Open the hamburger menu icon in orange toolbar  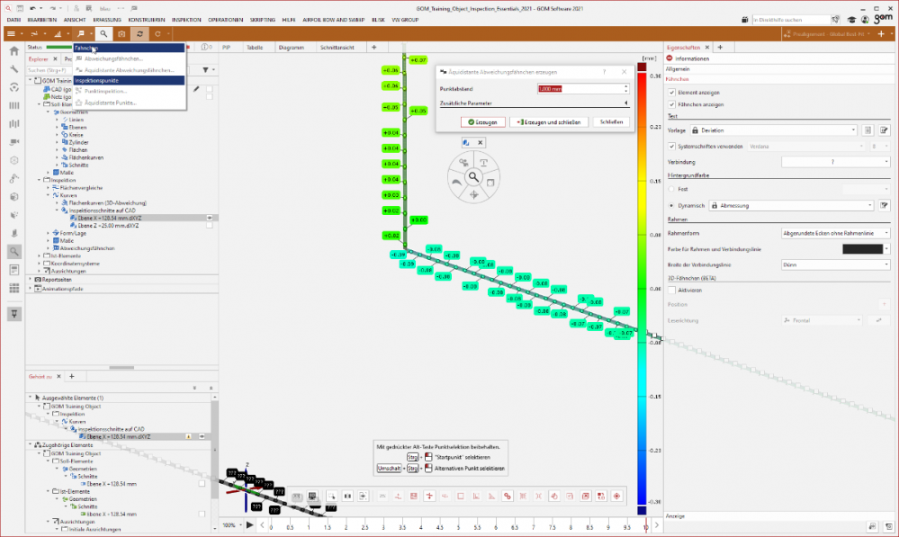point(11,34)
